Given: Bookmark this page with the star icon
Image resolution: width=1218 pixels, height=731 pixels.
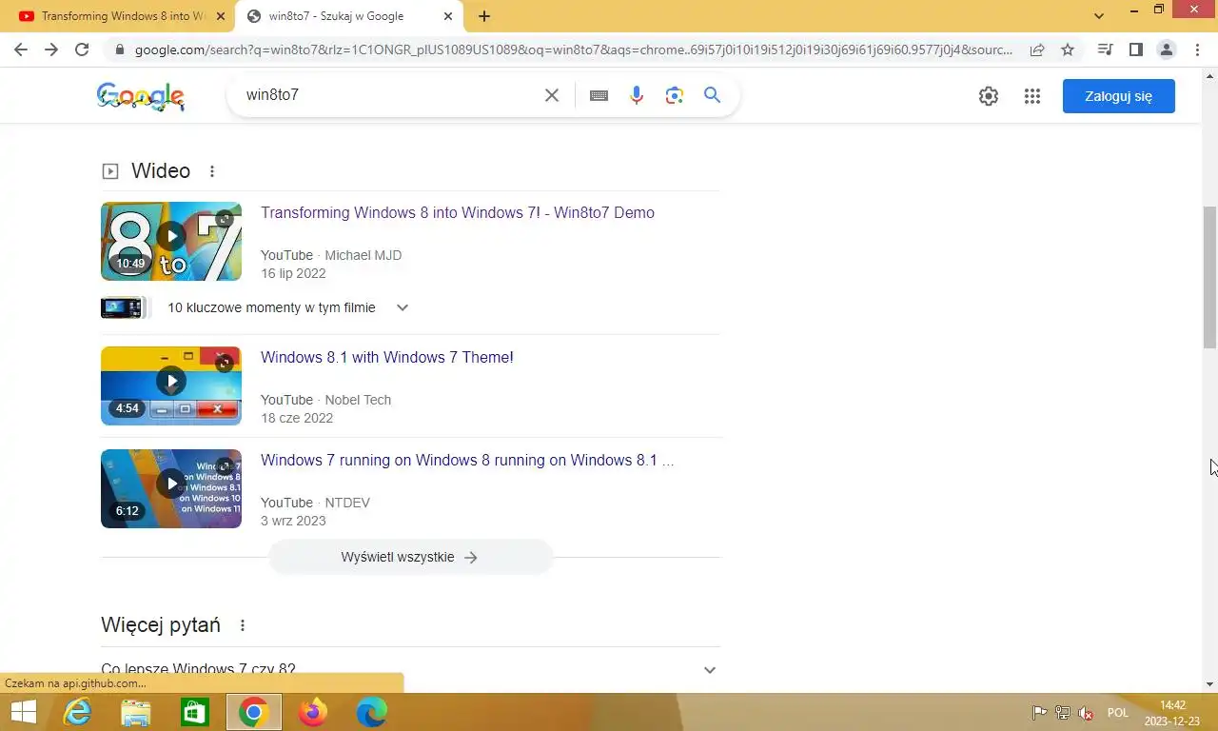Looking at the screenshot, I should [1068, 49].
